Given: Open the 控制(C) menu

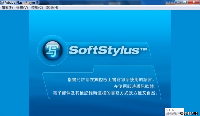Looking at the screenshot, I should pyautogui.click(x=37, y=7).
